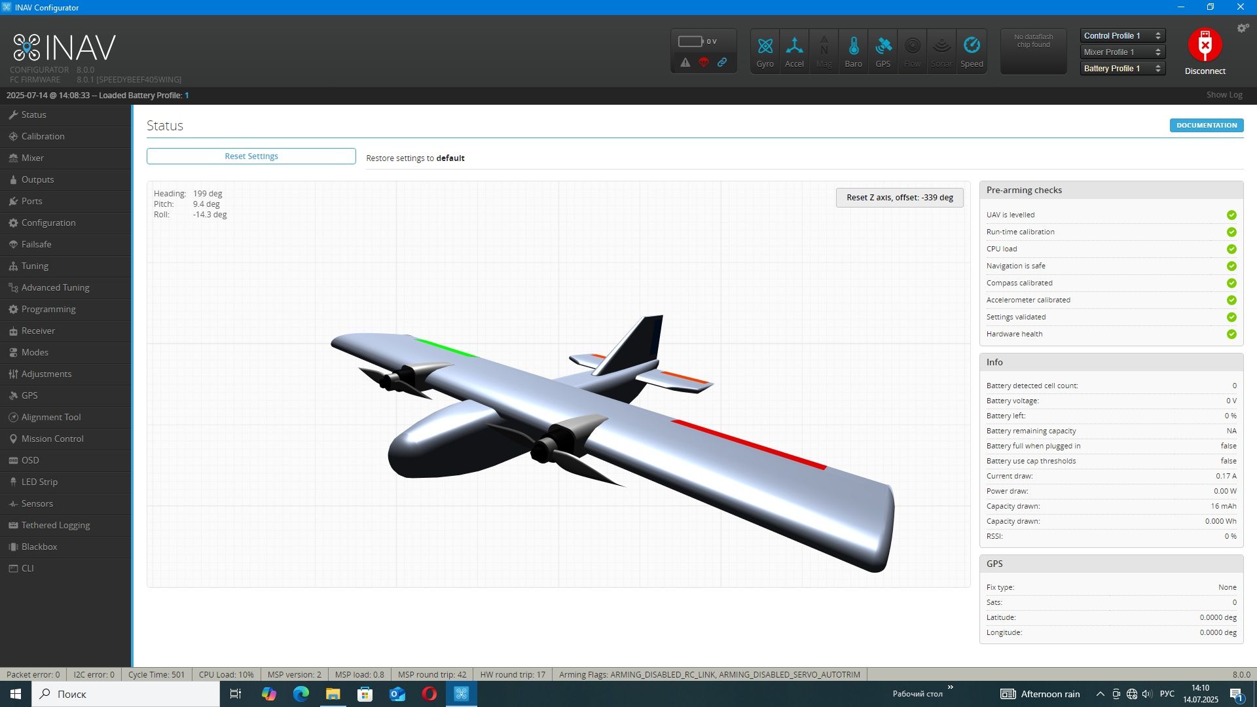Open the Mixer tab
This screenshot has height=707, width=1257.
(65, 158)
